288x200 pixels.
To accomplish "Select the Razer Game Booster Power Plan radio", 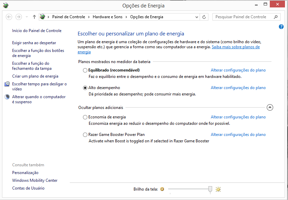I will pyautogui.click(x=85, y=135).
